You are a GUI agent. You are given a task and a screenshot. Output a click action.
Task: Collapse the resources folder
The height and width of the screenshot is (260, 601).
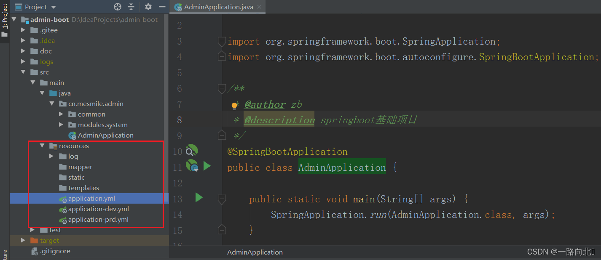[x=42, y=146]
